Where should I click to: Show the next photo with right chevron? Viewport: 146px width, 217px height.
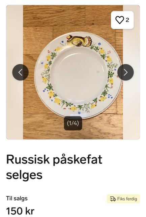point(125,72)
